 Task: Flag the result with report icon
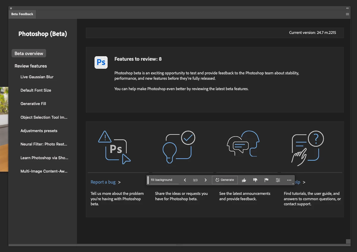click(x=266, y=180)
